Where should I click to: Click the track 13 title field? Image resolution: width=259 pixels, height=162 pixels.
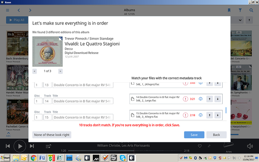click(83, 85)
